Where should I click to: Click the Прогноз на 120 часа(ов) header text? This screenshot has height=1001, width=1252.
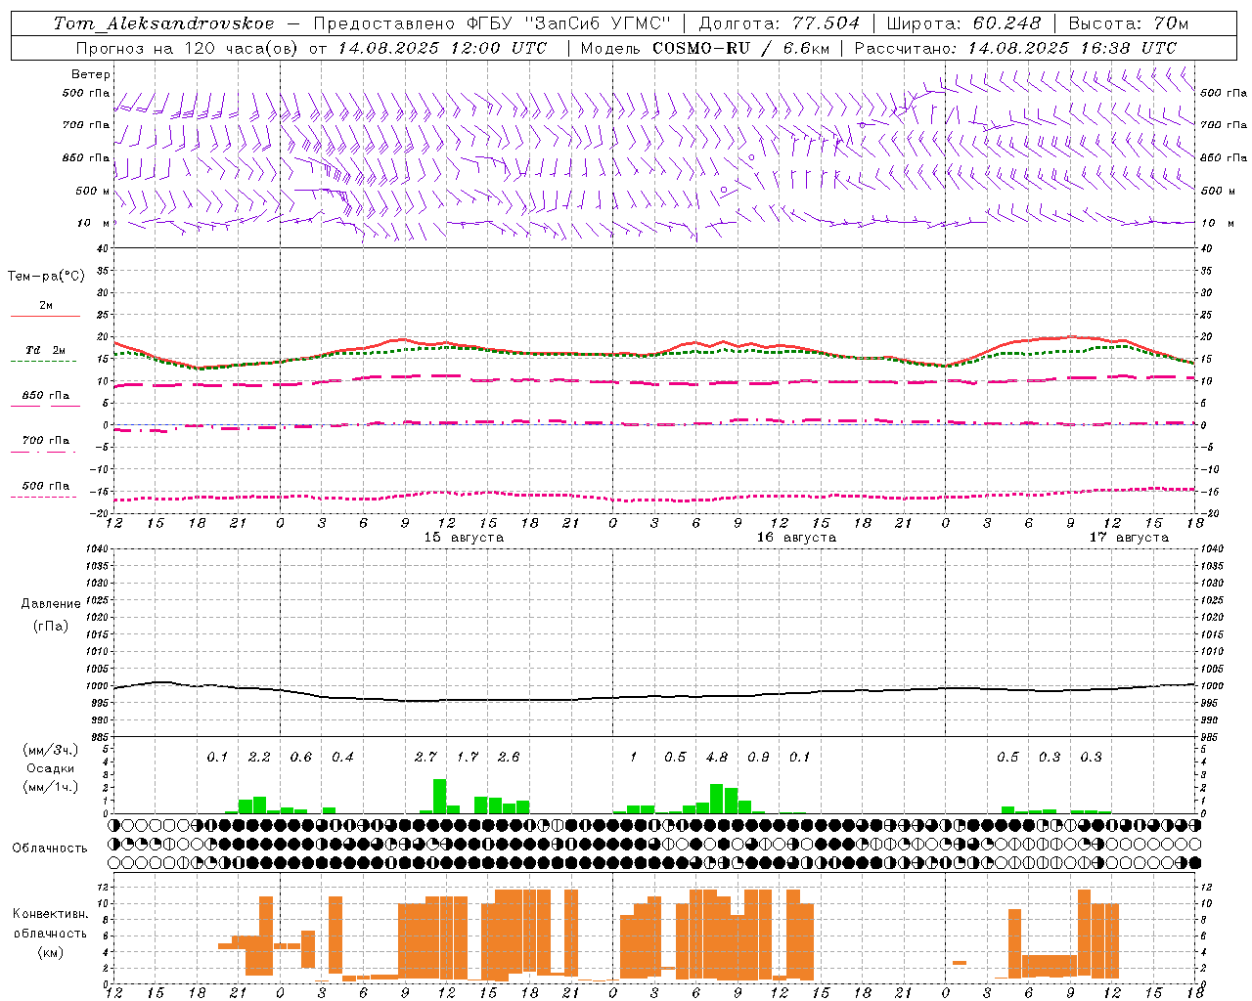[311, 48]
